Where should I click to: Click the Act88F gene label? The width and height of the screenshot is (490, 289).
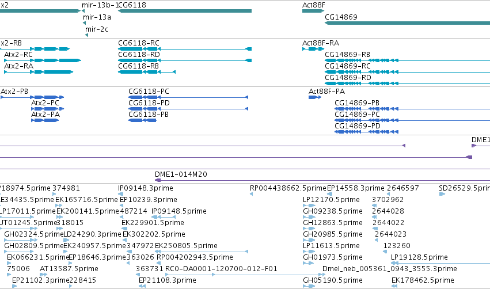314,5
